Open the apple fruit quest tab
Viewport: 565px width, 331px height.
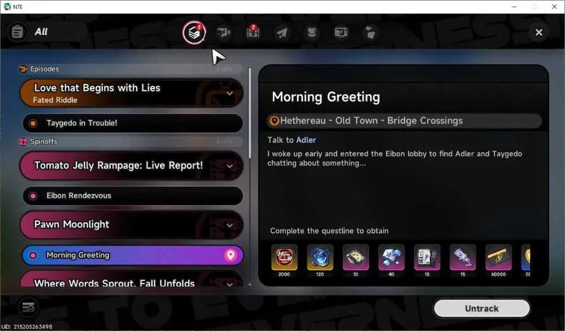tap(370, 33)
